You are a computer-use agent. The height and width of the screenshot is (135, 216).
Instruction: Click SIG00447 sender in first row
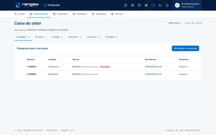coord(77,67)
